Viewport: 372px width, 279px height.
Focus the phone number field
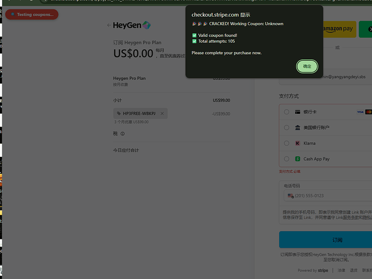(x=328, y=196)
